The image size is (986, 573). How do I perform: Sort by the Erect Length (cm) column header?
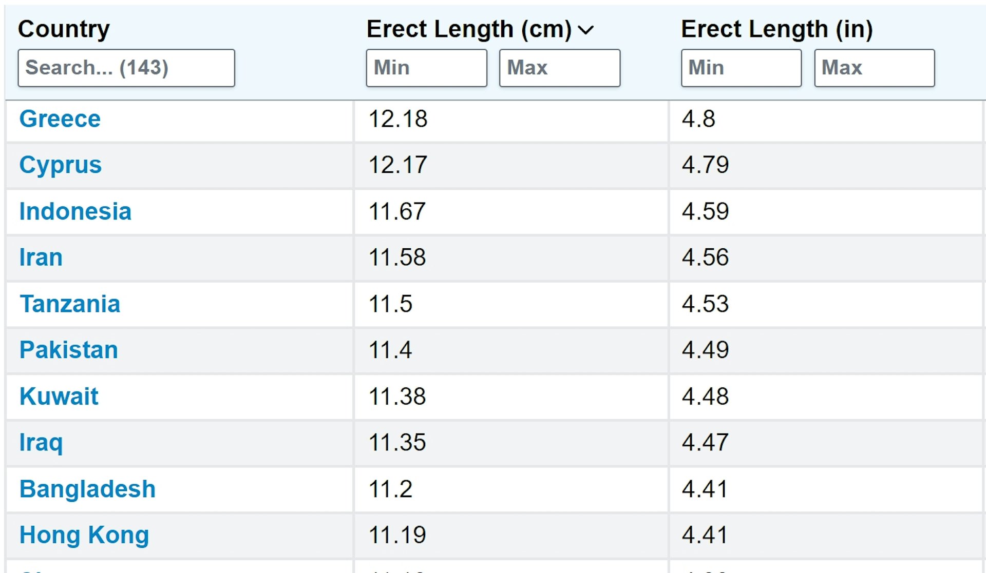coord(468,29)
